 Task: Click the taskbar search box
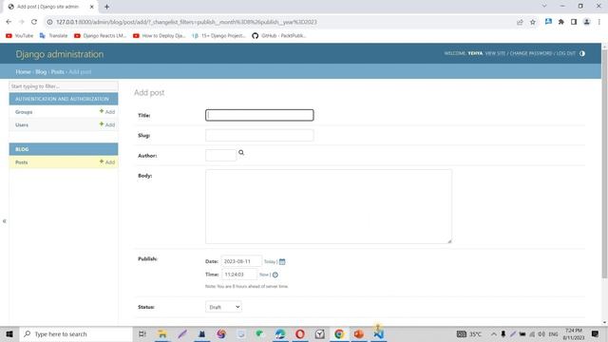[x=76, y=334]
